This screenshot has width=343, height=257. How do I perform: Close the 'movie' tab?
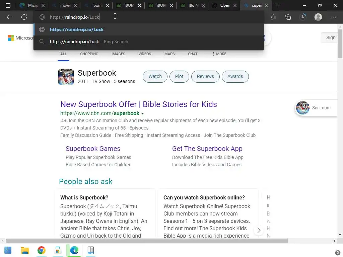tap(75, 5)
